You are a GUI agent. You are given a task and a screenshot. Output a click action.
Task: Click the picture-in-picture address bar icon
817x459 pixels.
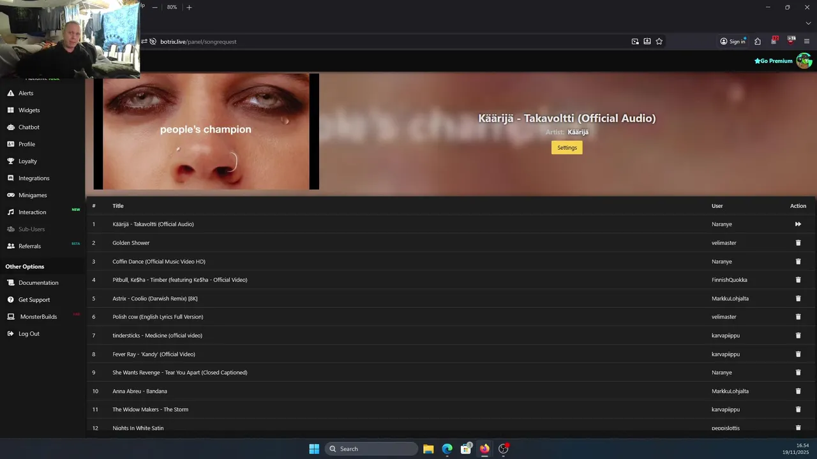coord(635,41)
